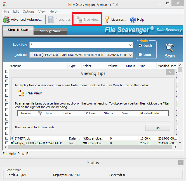Check the box for sdmys_8DDB9F61 file
Screen dimensions: 186x181
coord(7,143)
